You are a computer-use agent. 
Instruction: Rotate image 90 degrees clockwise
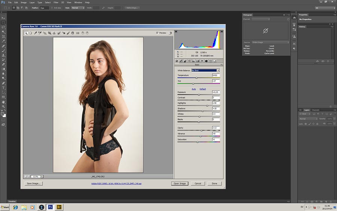coord(87,33)
